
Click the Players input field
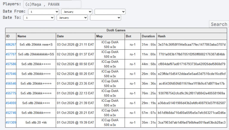tap(52, 4)
